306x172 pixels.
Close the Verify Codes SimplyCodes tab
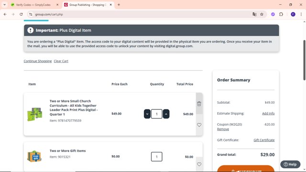click(x=57, y=5)
